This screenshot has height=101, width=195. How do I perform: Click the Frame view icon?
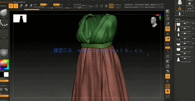tap(168, 56)
